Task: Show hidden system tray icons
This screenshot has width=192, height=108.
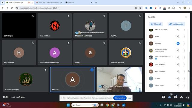Action: click(157, 105)
